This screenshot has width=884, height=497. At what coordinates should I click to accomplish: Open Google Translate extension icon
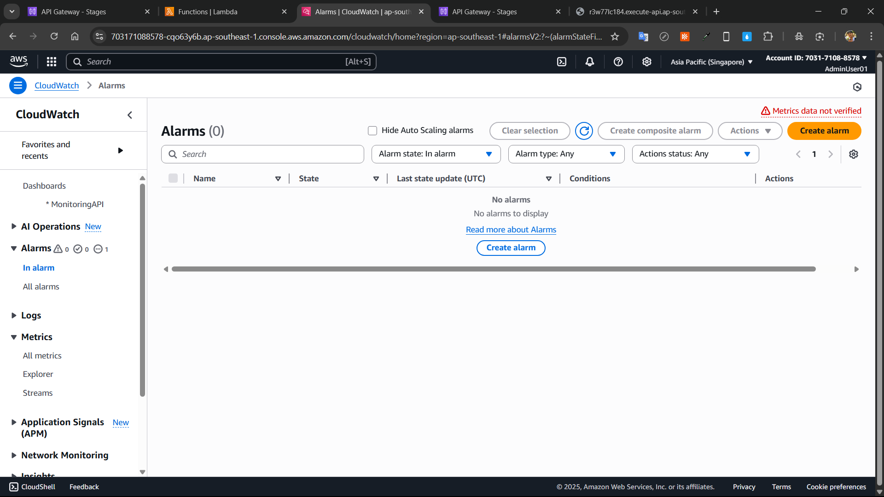(x=643, y=36)
